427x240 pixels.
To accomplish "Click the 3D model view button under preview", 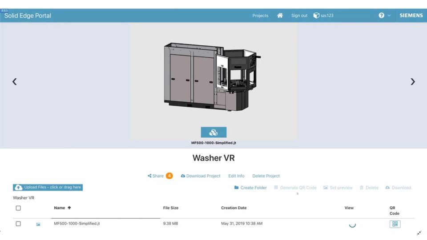I will [213, 132].
